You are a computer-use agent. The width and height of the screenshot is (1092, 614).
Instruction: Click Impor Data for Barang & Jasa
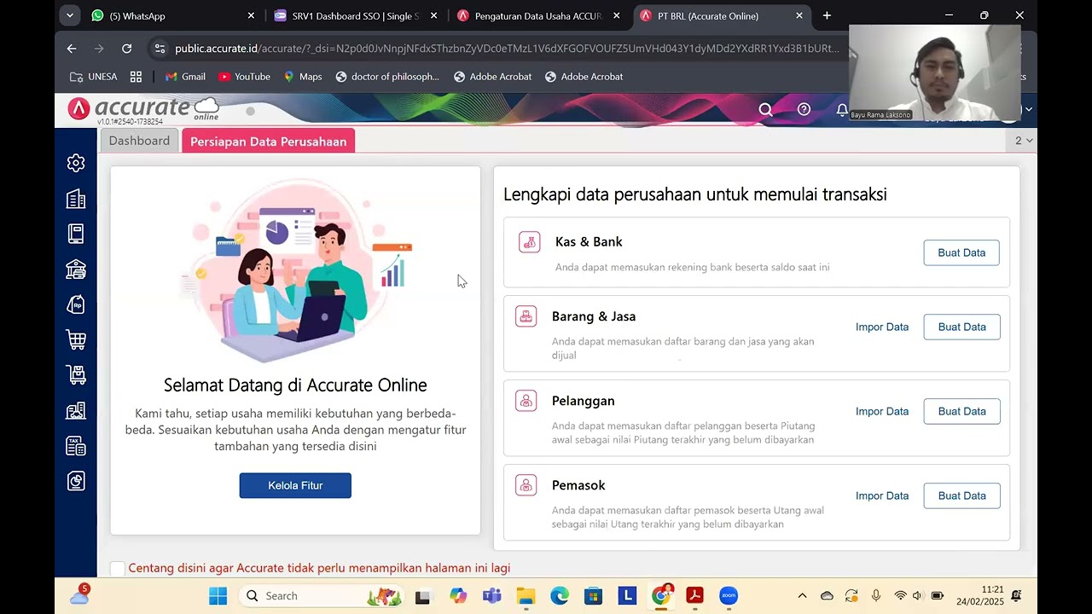click(x=882, y=327)
